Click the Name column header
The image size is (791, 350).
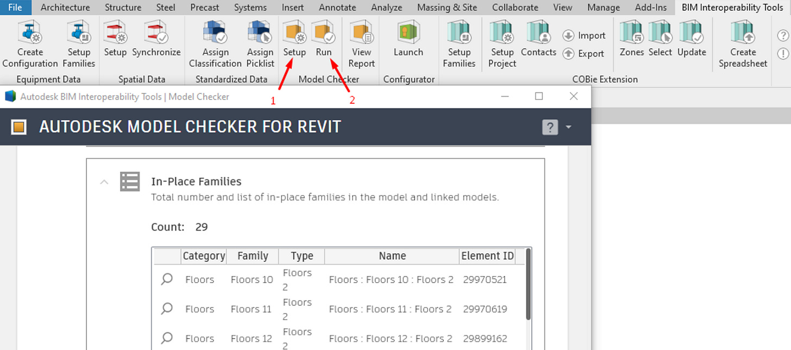click(x=392, y=256)
